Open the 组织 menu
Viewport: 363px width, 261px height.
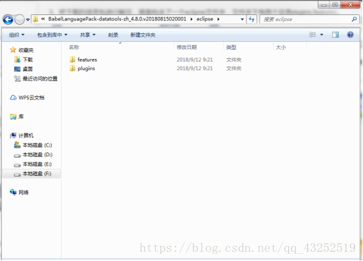point(16,35)
